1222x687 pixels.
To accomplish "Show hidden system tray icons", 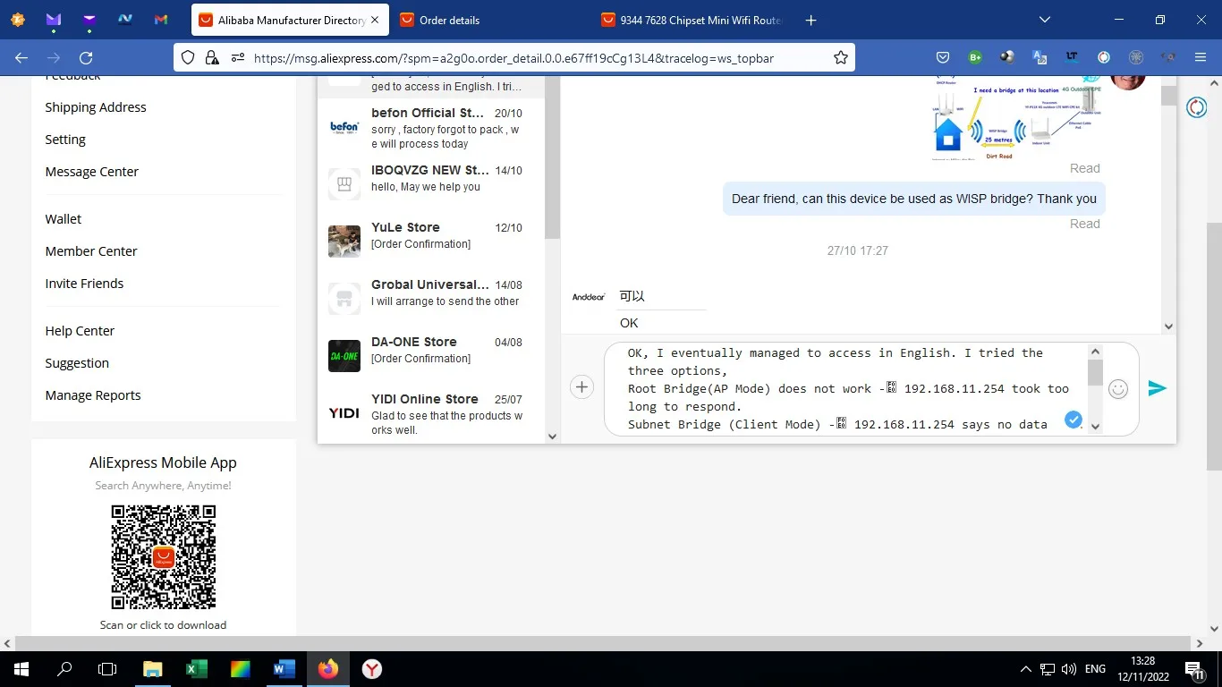I will pos(1026,669).
